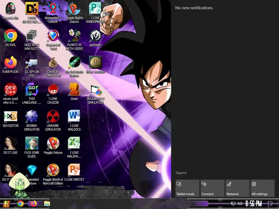The height and width of the screenshot is (209, 279).
Task: Open the 'BOSNIA SIMULATOR' mine icon
Action: coord(32,121)
